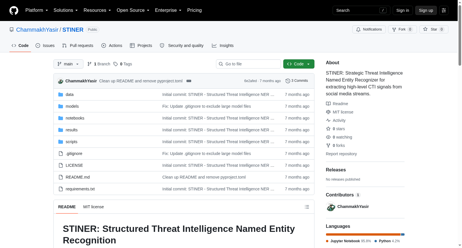Switch to the Actions tab

pyautogui.click(x=112, y=46)
